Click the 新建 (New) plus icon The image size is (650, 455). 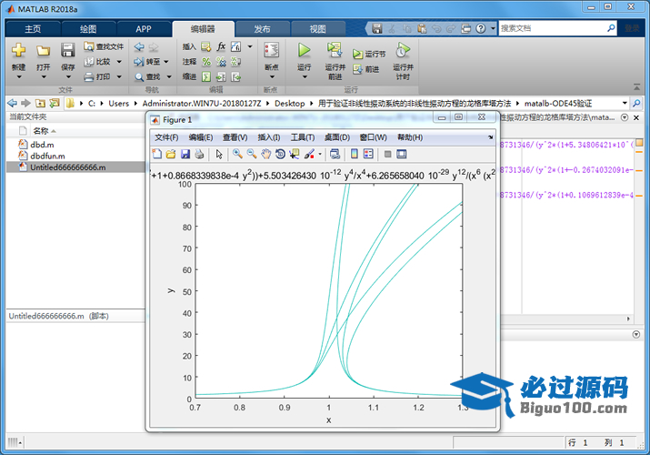coord(19,50)
